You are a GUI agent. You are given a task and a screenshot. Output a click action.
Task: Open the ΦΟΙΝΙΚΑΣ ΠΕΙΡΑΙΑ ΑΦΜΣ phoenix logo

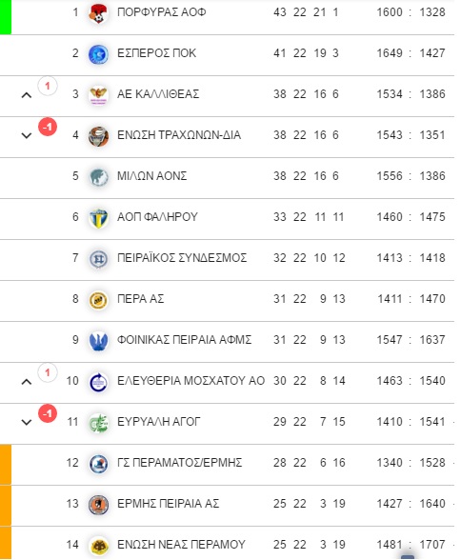[x=98, y=341]
